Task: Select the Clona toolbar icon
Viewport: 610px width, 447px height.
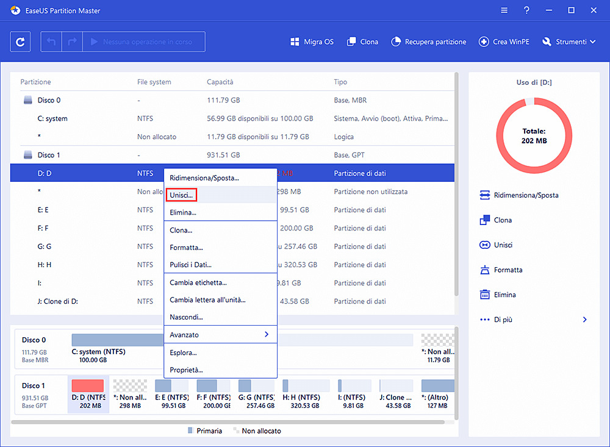Action: (x=362, y=41)
